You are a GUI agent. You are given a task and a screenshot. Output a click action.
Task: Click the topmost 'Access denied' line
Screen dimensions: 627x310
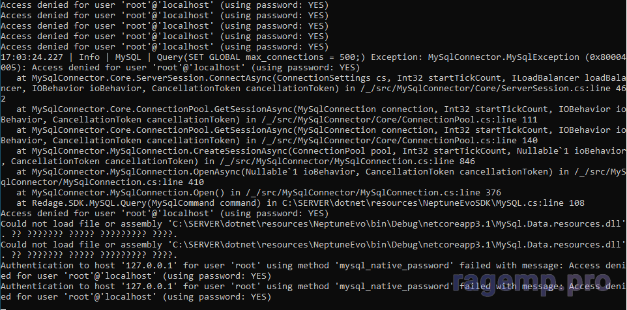(x=164, y=5)
